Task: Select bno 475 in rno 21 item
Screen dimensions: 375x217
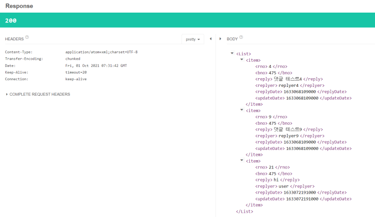Action: [274, 174]
